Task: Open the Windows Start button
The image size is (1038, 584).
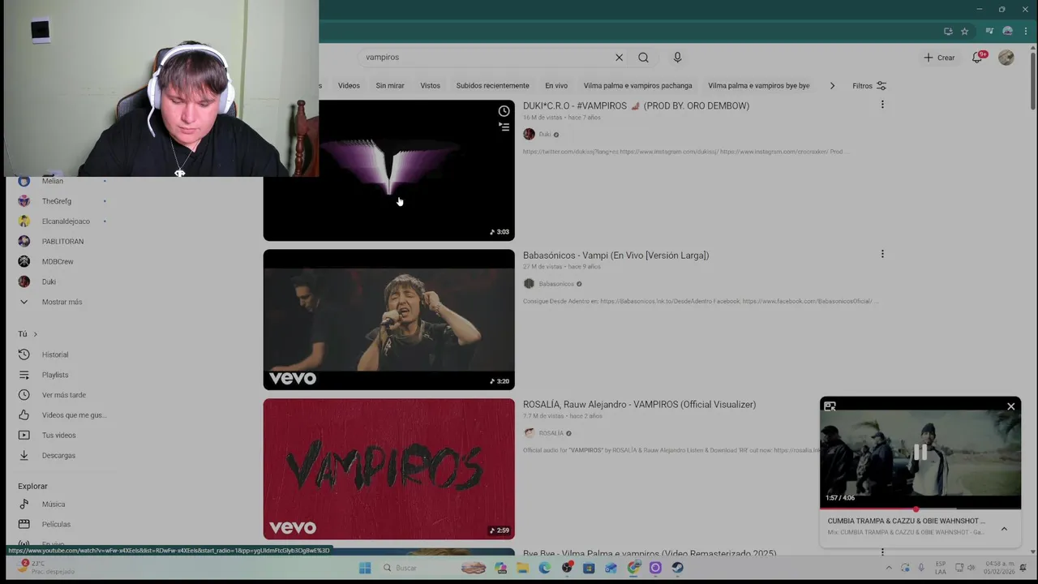Action: click(x=365, y=568)
